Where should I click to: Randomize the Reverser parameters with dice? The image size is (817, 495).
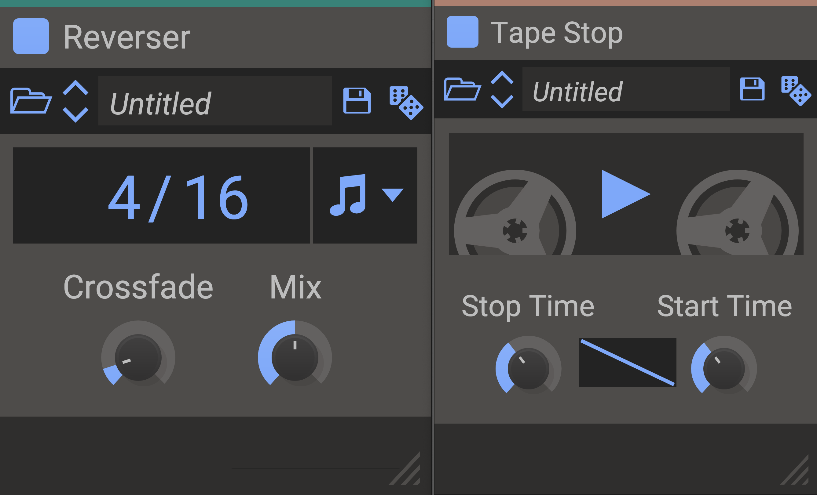[406, 102]
